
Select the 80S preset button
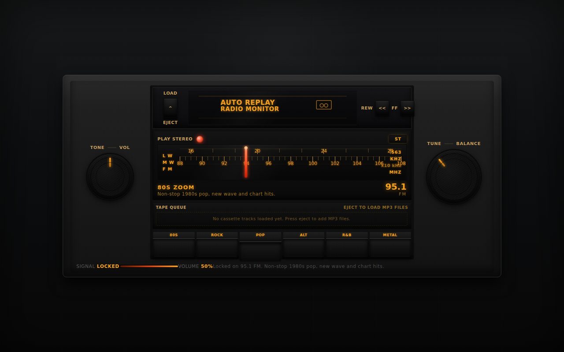point(174,244)
